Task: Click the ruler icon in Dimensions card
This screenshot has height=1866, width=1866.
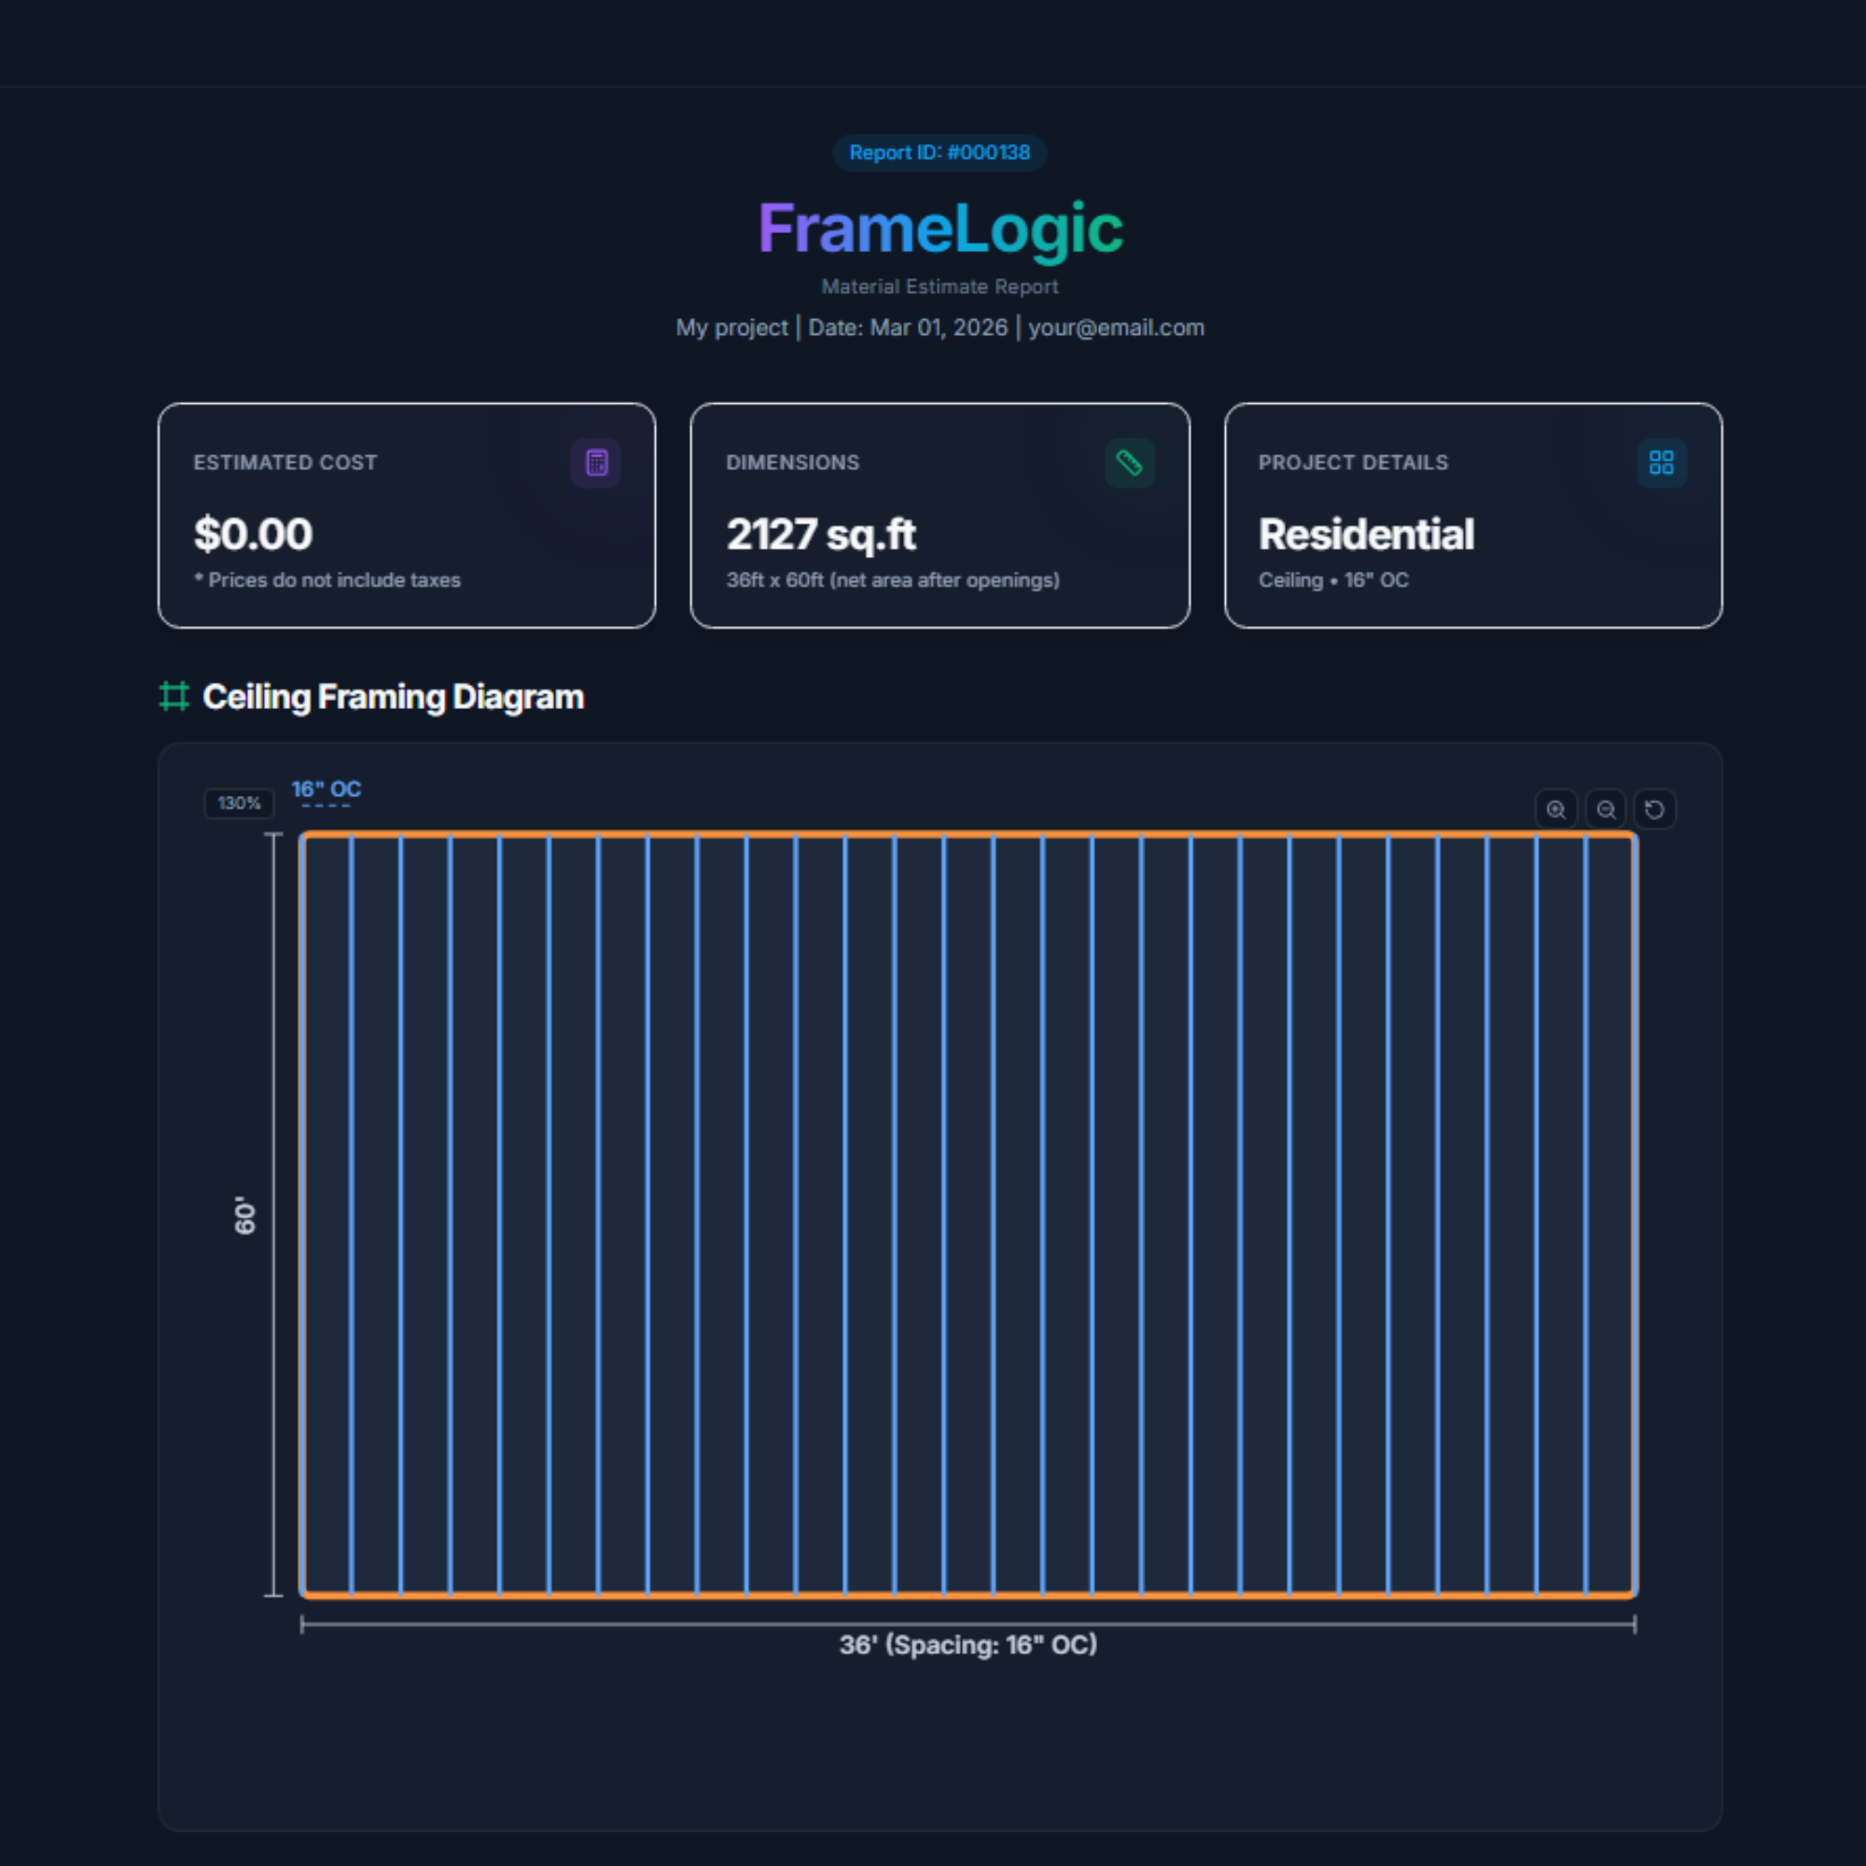Action: (1129, 464)
